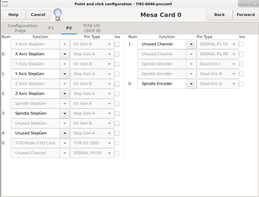Switch to the P1 tab
Viewport: 259px width, 197px height.
51,28
